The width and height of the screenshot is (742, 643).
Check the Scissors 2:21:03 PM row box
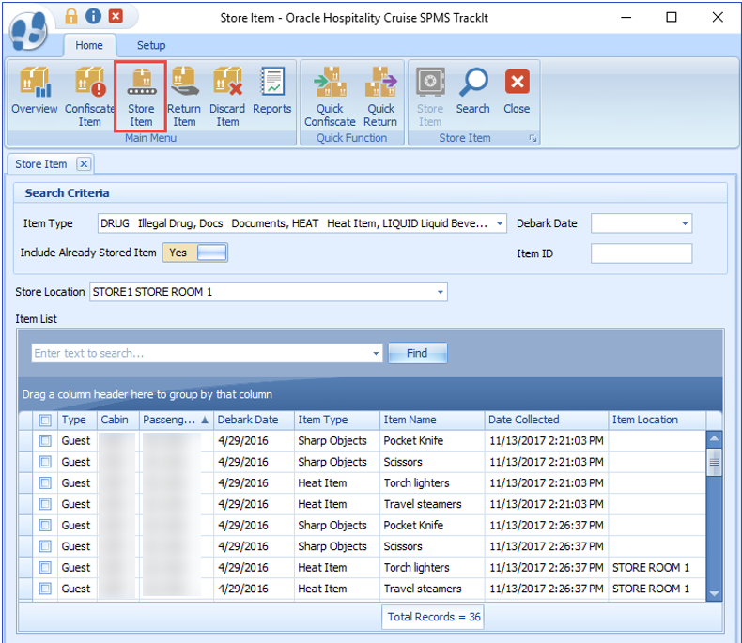45,462
